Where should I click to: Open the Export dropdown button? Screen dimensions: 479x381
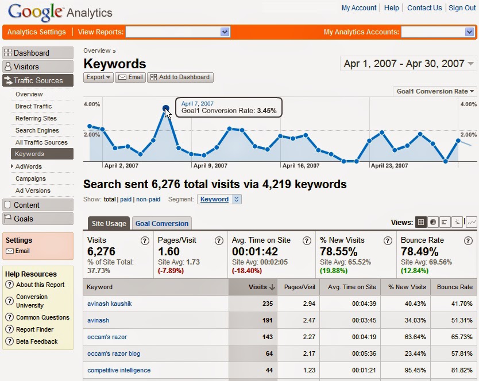[x=98, y=77]
